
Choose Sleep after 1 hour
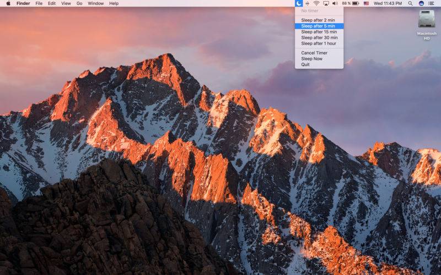(319, 43)
